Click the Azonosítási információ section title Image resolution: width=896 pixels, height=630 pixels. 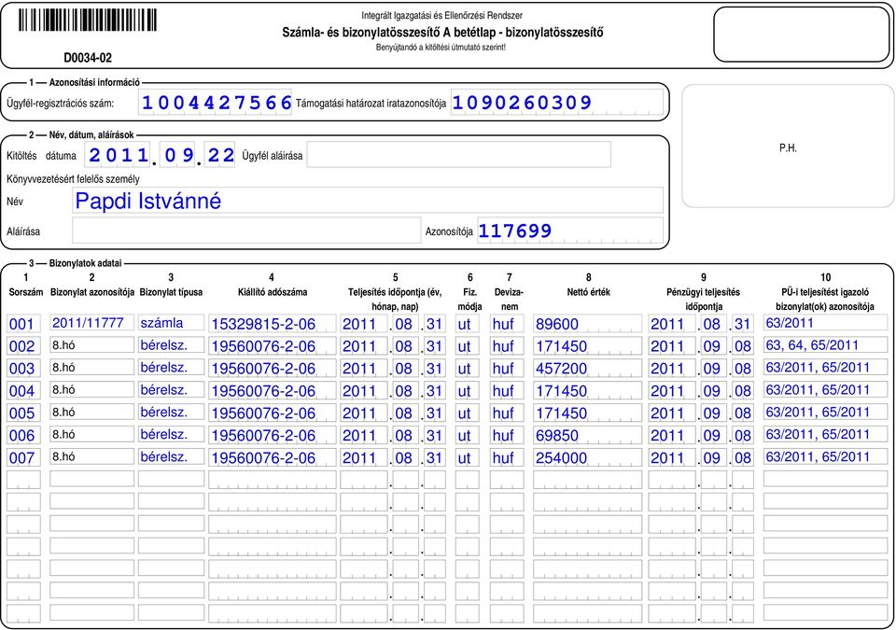coord(94,82)
